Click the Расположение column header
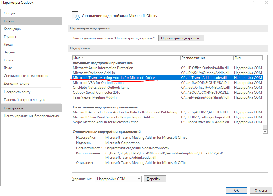Image resolution: width=273 pixels, height=196 pixels. tap(207, 58)
